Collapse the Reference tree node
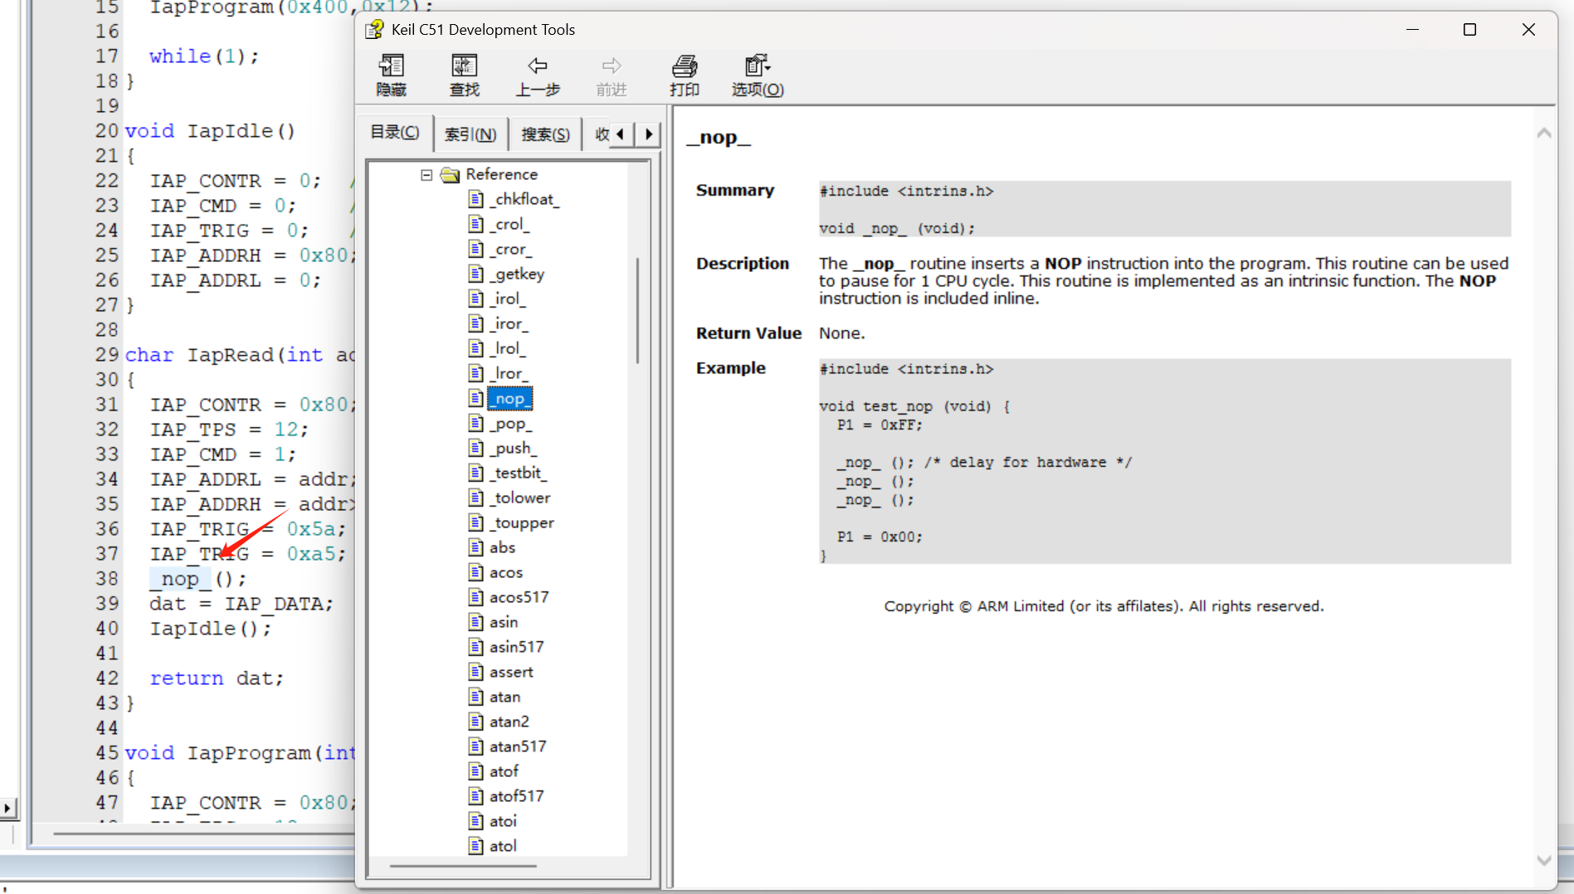The width and height of the screenshot is (1574, 894). tap(426, 175)
